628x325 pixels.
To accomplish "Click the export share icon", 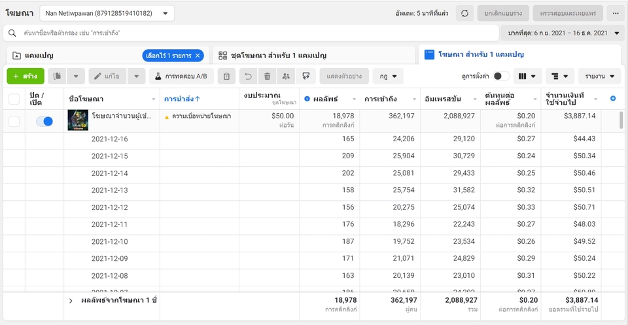I will coord(306,76).
